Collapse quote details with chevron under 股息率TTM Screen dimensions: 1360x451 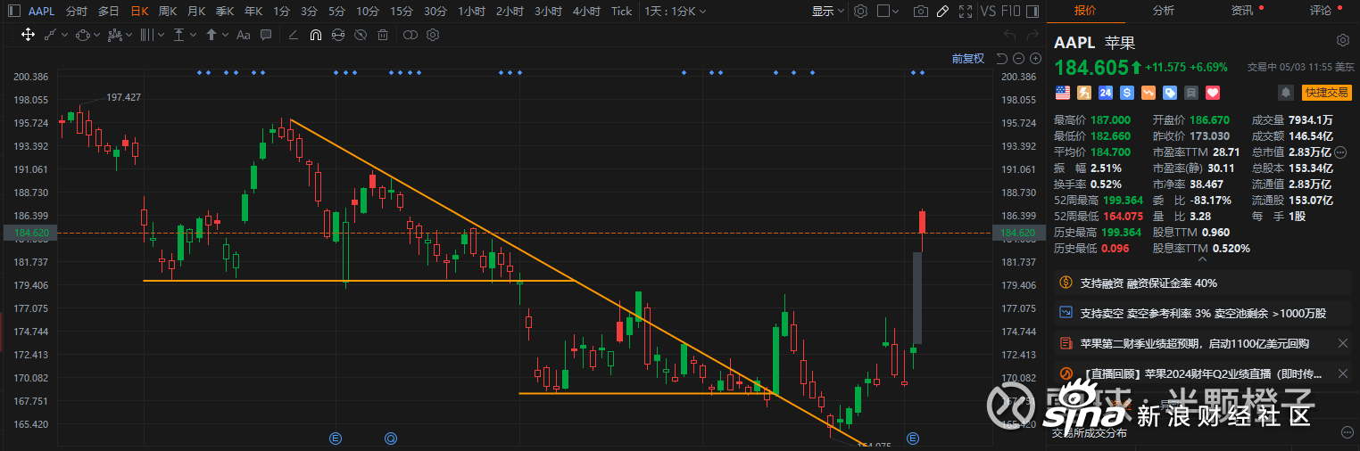(1201, 259)
